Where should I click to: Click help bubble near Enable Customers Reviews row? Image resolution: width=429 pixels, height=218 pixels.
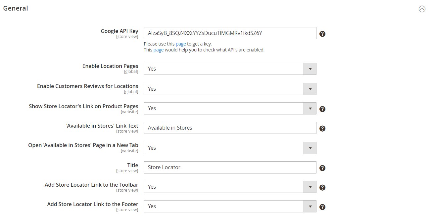(322, 89)
